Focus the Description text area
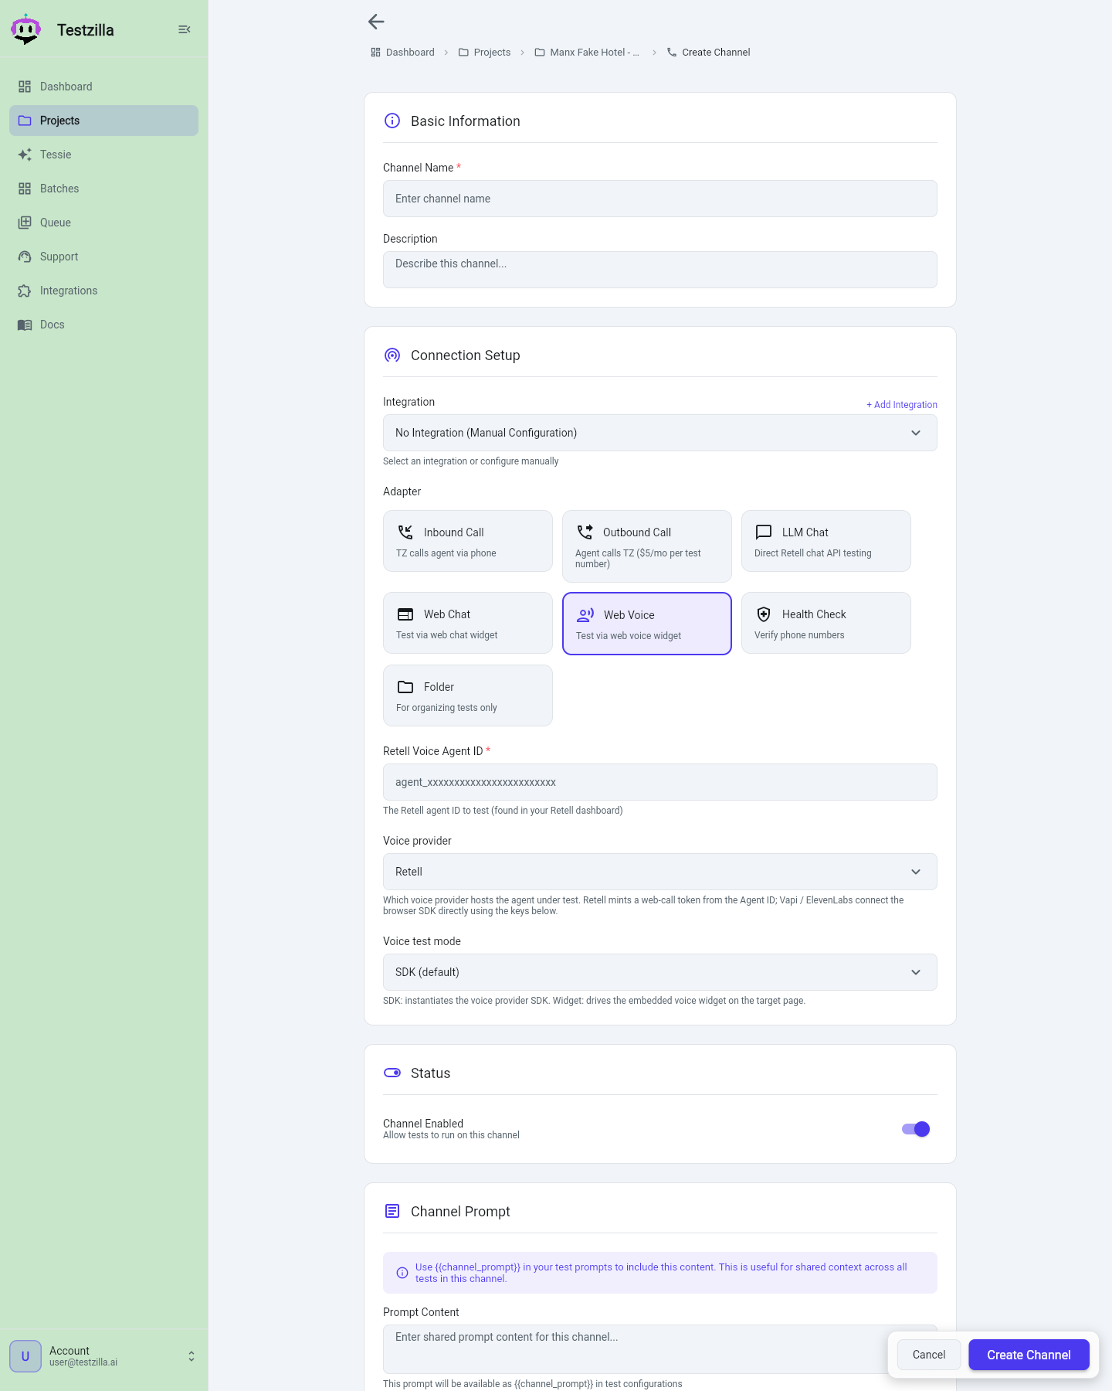The width and height of the screenshot is (1112, 1391). coord(660,270)
